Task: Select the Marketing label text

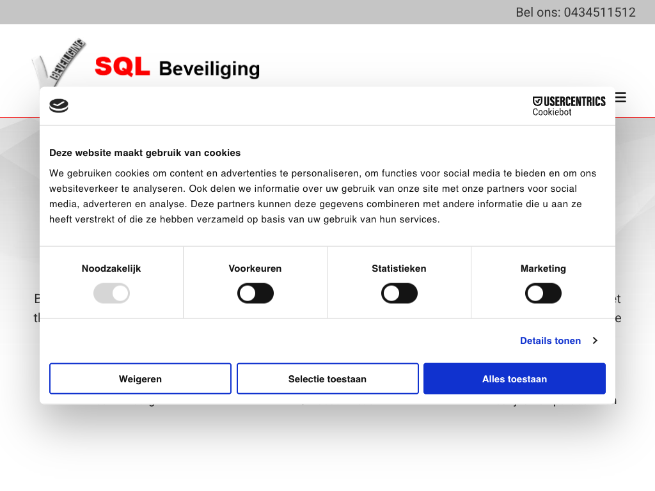Action: [543, 269]
